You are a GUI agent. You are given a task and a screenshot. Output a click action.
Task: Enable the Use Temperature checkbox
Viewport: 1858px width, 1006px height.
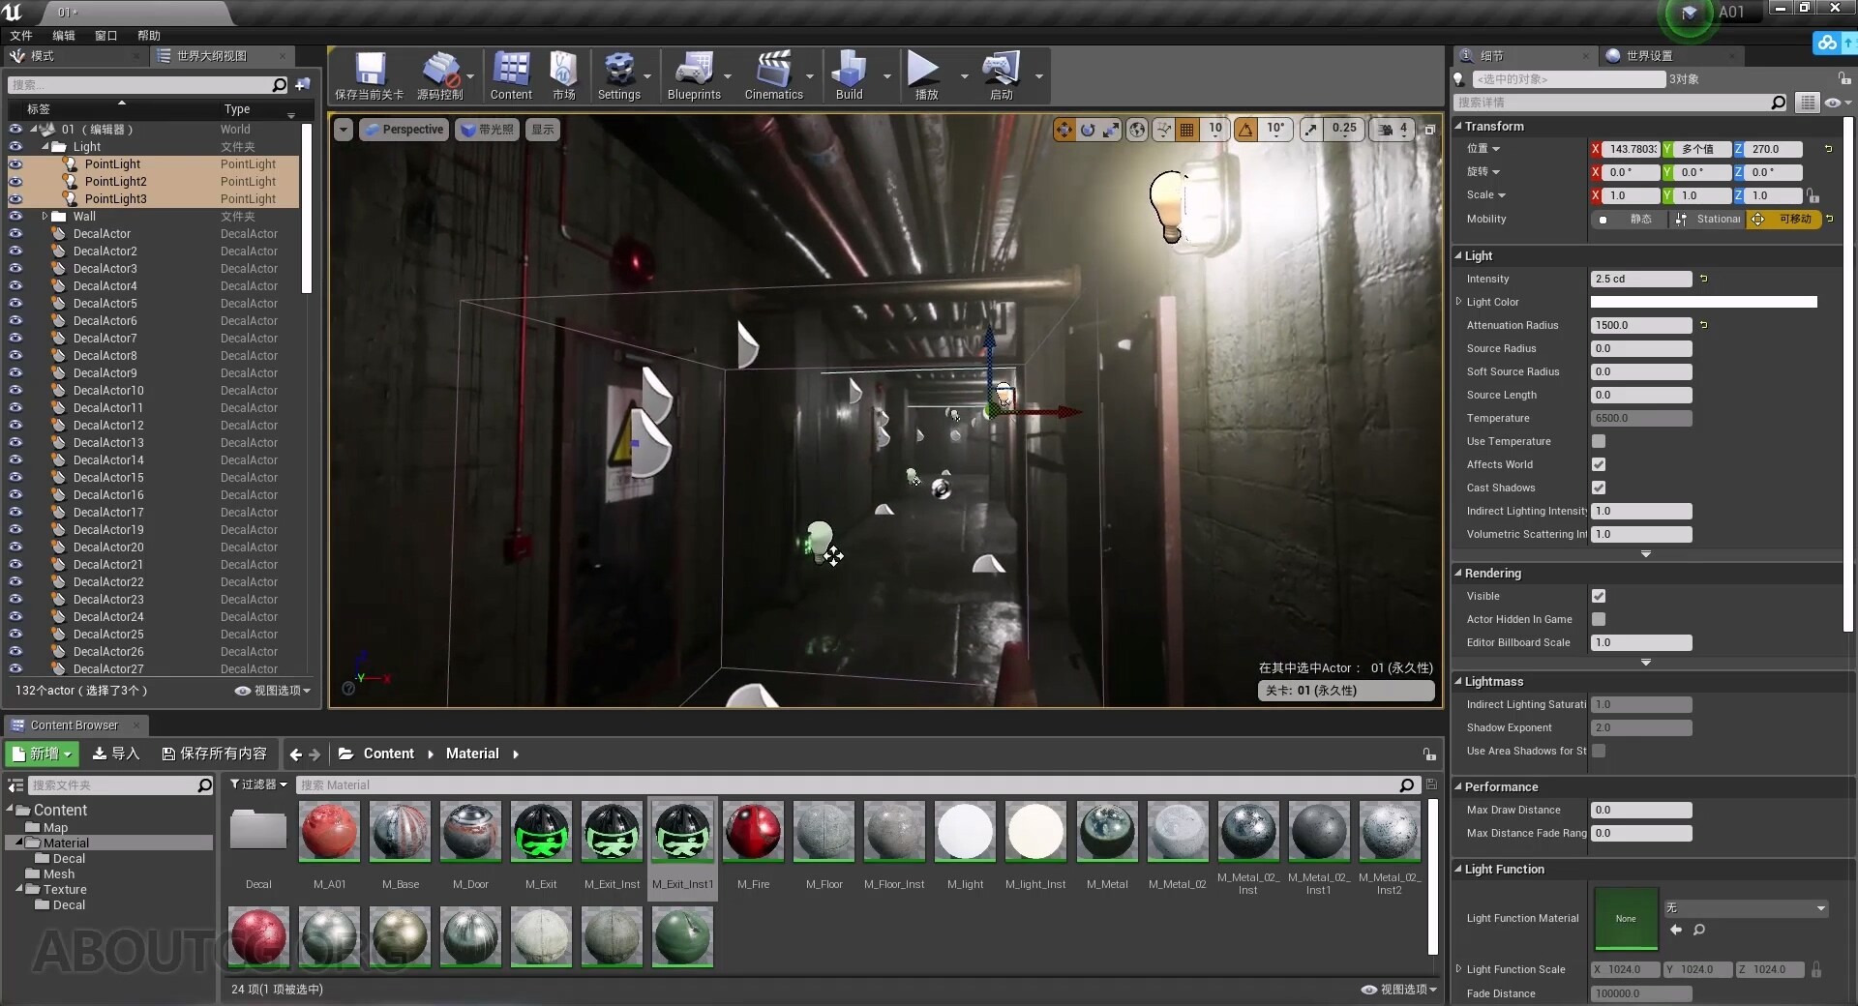pyautogui.click(x=1599, y=441)
